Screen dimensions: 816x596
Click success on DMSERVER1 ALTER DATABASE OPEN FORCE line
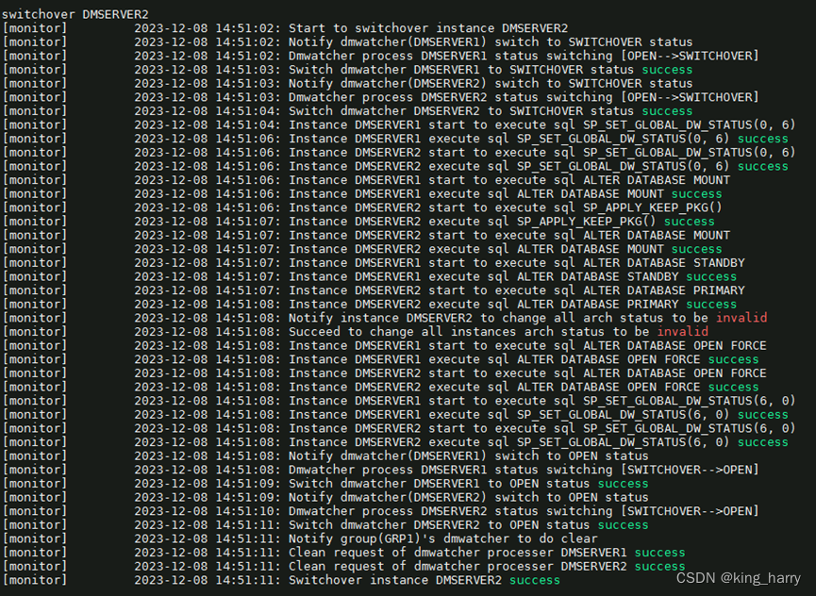733,359
